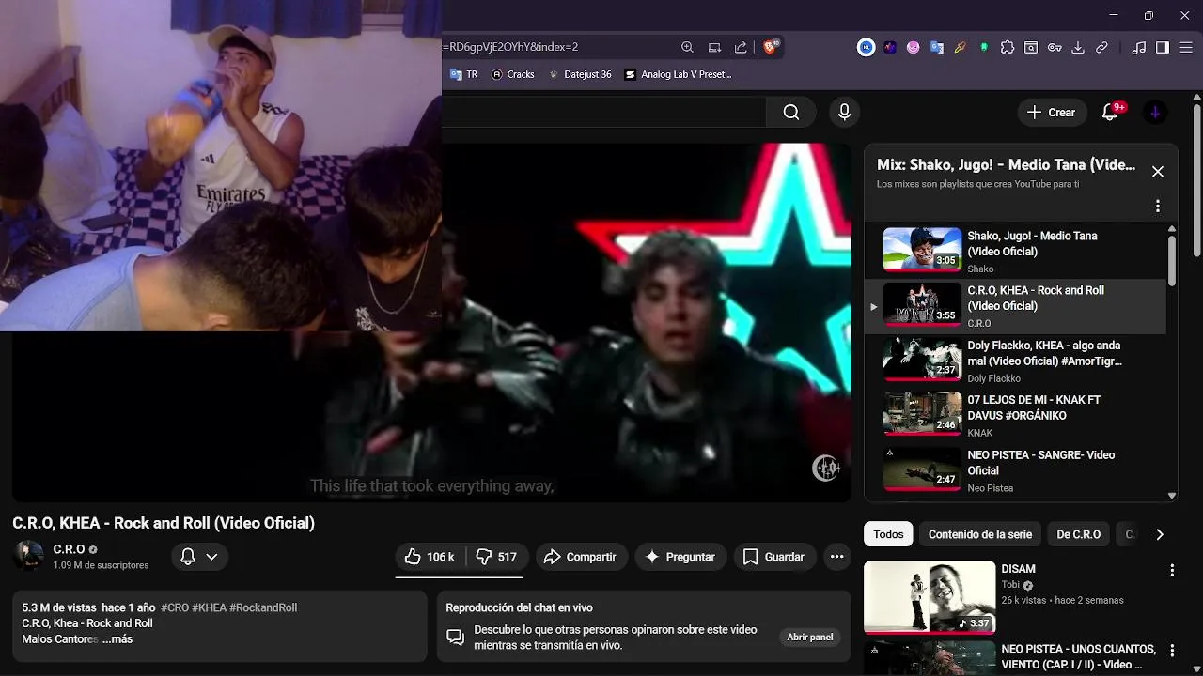Play Shako, Jugo! - Medio Tana from playlist
Image resolution: width=1203 pixels, height=676 pixels.
1015,251
